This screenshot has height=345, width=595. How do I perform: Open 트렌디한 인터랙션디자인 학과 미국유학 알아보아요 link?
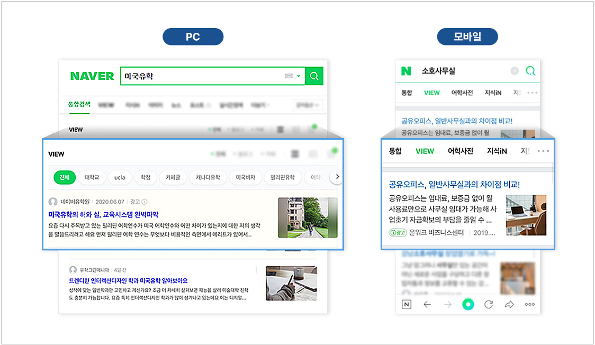coord(128,280)
